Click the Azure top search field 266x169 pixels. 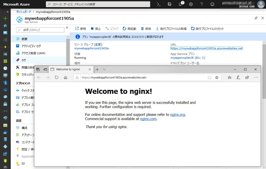coord(98,4)
